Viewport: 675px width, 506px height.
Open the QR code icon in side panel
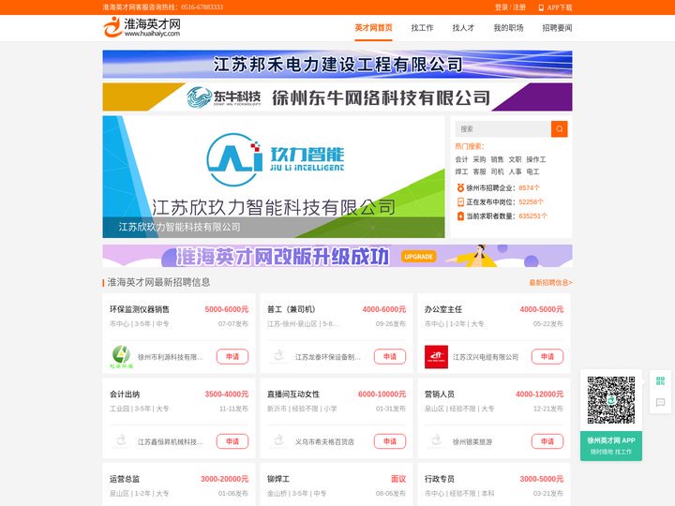660,380
